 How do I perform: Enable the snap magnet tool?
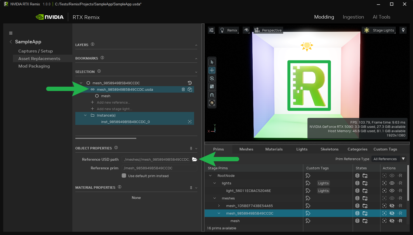point(212,94)
